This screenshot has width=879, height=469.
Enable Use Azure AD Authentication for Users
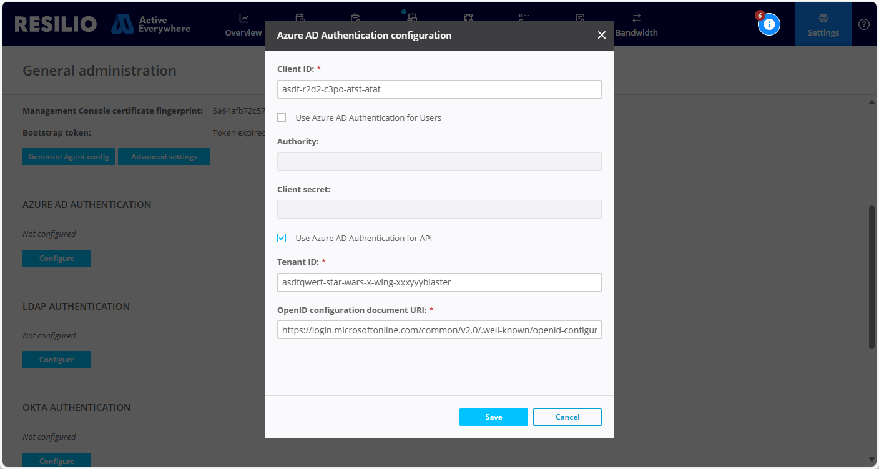pos(282,117)
